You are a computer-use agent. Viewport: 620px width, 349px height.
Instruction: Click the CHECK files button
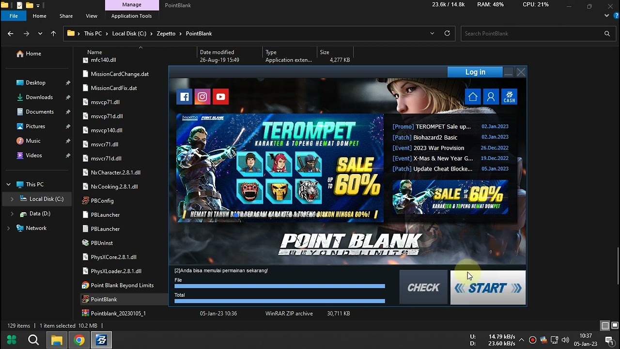pos(423,287)
